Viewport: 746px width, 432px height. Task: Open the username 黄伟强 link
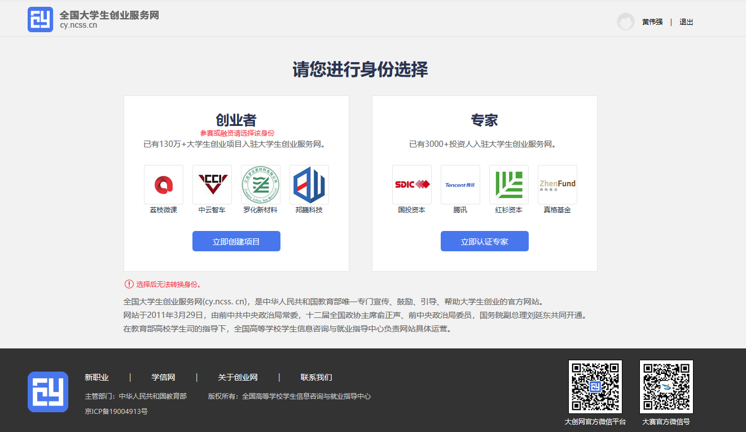click(x=652, y=22)
